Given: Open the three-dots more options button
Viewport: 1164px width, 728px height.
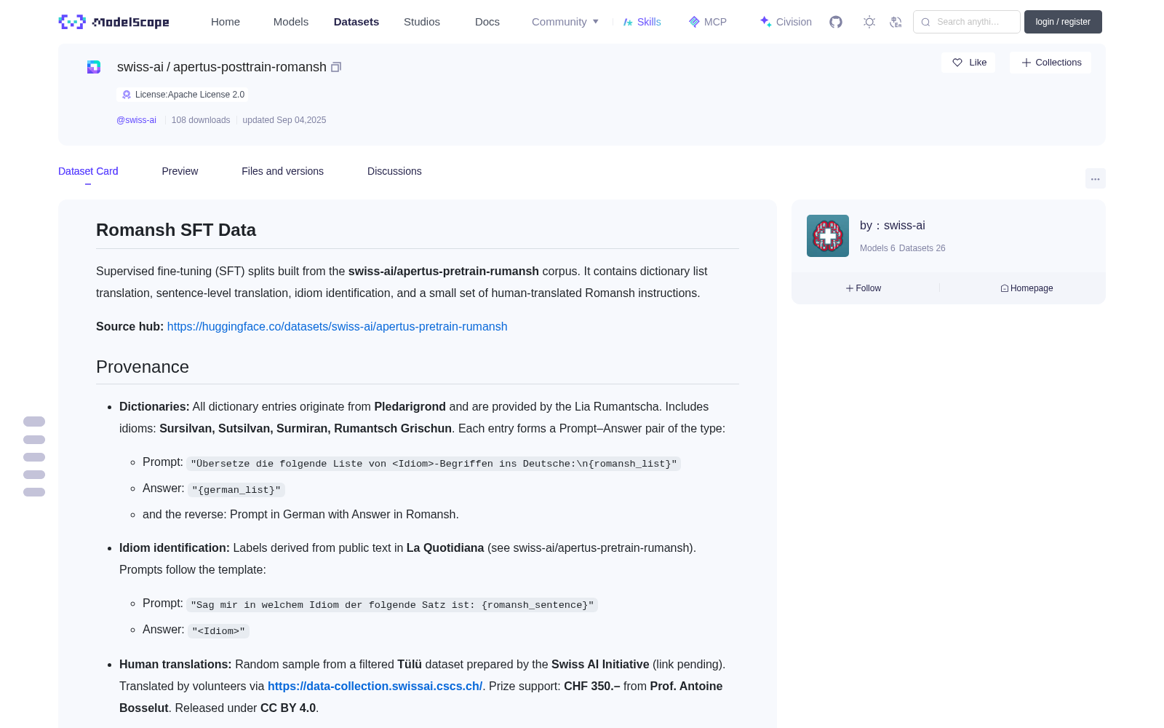Looking at the screenshot, I should 1096,178.
